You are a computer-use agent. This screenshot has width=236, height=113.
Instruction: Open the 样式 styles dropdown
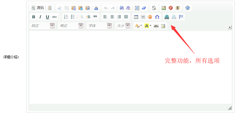point(43,26)
